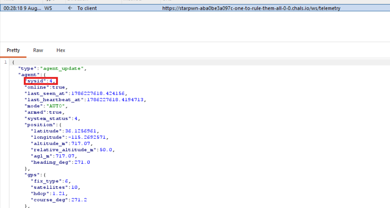This screenshot has width=390, height=208.
Task: Click line number 1 in the gutter
Action: point(5,62)
